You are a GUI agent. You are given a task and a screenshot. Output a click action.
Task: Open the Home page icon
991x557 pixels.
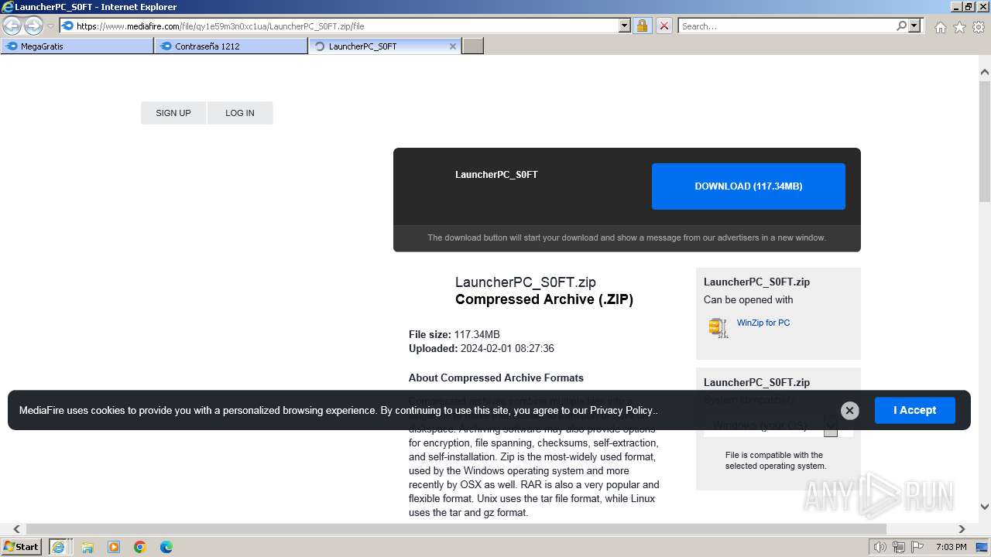[x=940, y=27]
